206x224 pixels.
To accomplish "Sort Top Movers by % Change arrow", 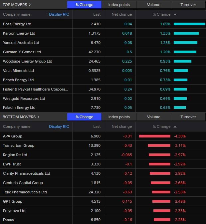I will pos(175,15).
